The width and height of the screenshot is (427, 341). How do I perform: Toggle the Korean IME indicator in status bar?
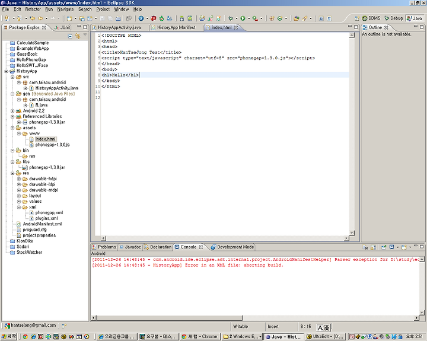[x=323, y=327]
